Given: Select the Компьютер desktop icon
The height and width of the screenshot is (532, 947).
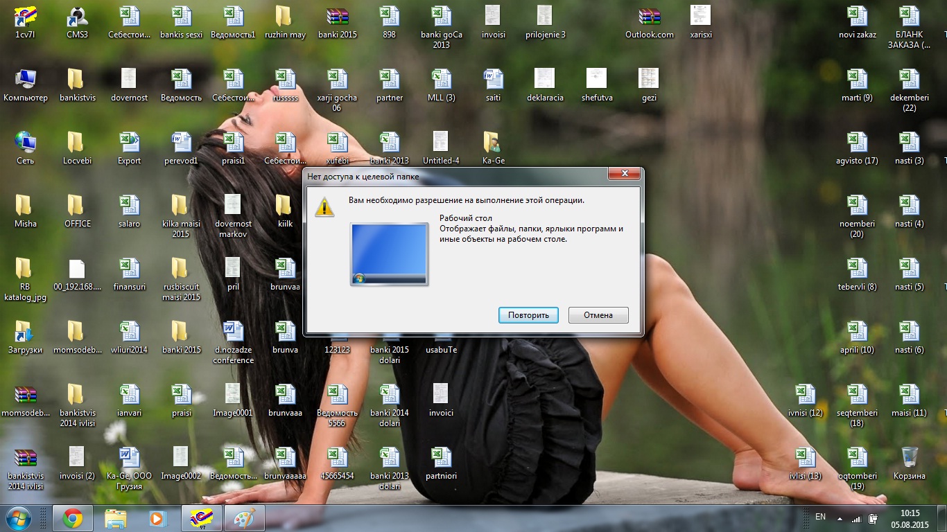Looking at the screenshot, I should [26, 85].
